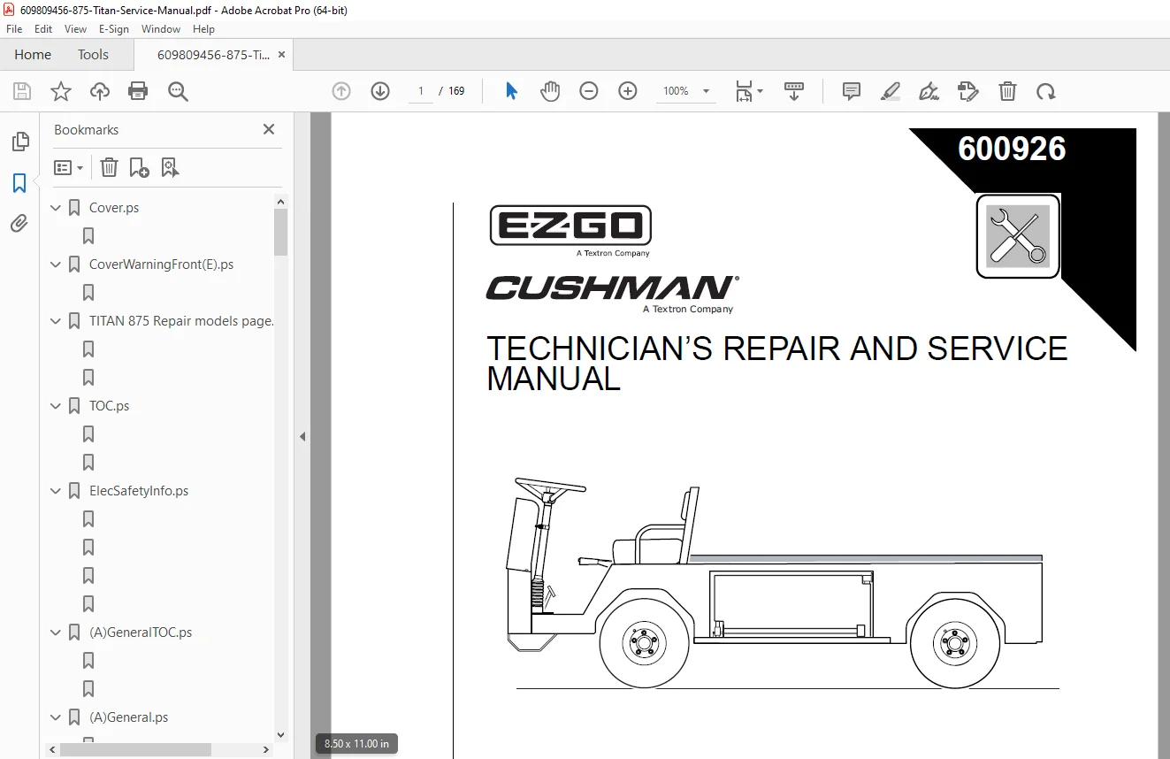
Task: Select the Cover.ps bookmark
Action: [x=114, y=208]
